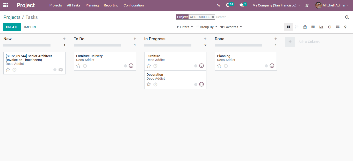
Task: Open the apps grid menu
Action: coord(6,5)
